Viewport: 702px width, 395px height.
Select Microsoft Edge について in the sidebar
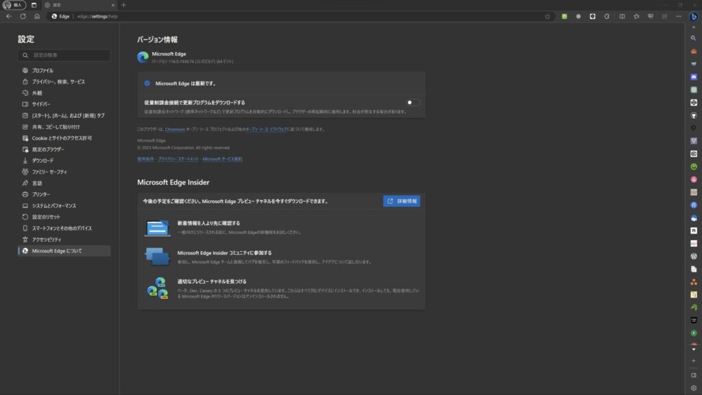64,251
